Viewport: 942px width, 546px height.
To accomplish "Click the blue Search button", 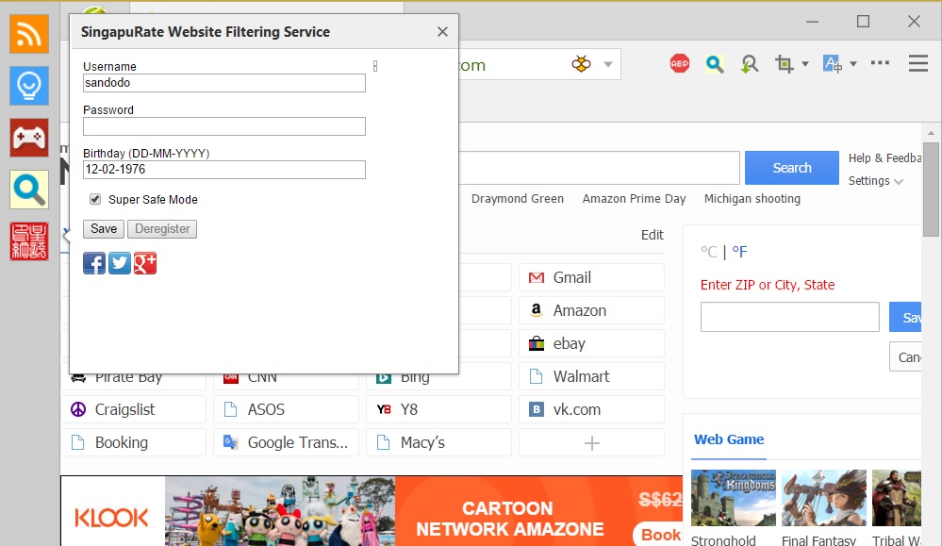I will tap(792, 168).
